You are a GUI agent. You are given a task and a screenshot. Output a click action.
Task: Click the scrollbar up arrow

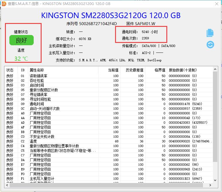click(x=215, y=69)
